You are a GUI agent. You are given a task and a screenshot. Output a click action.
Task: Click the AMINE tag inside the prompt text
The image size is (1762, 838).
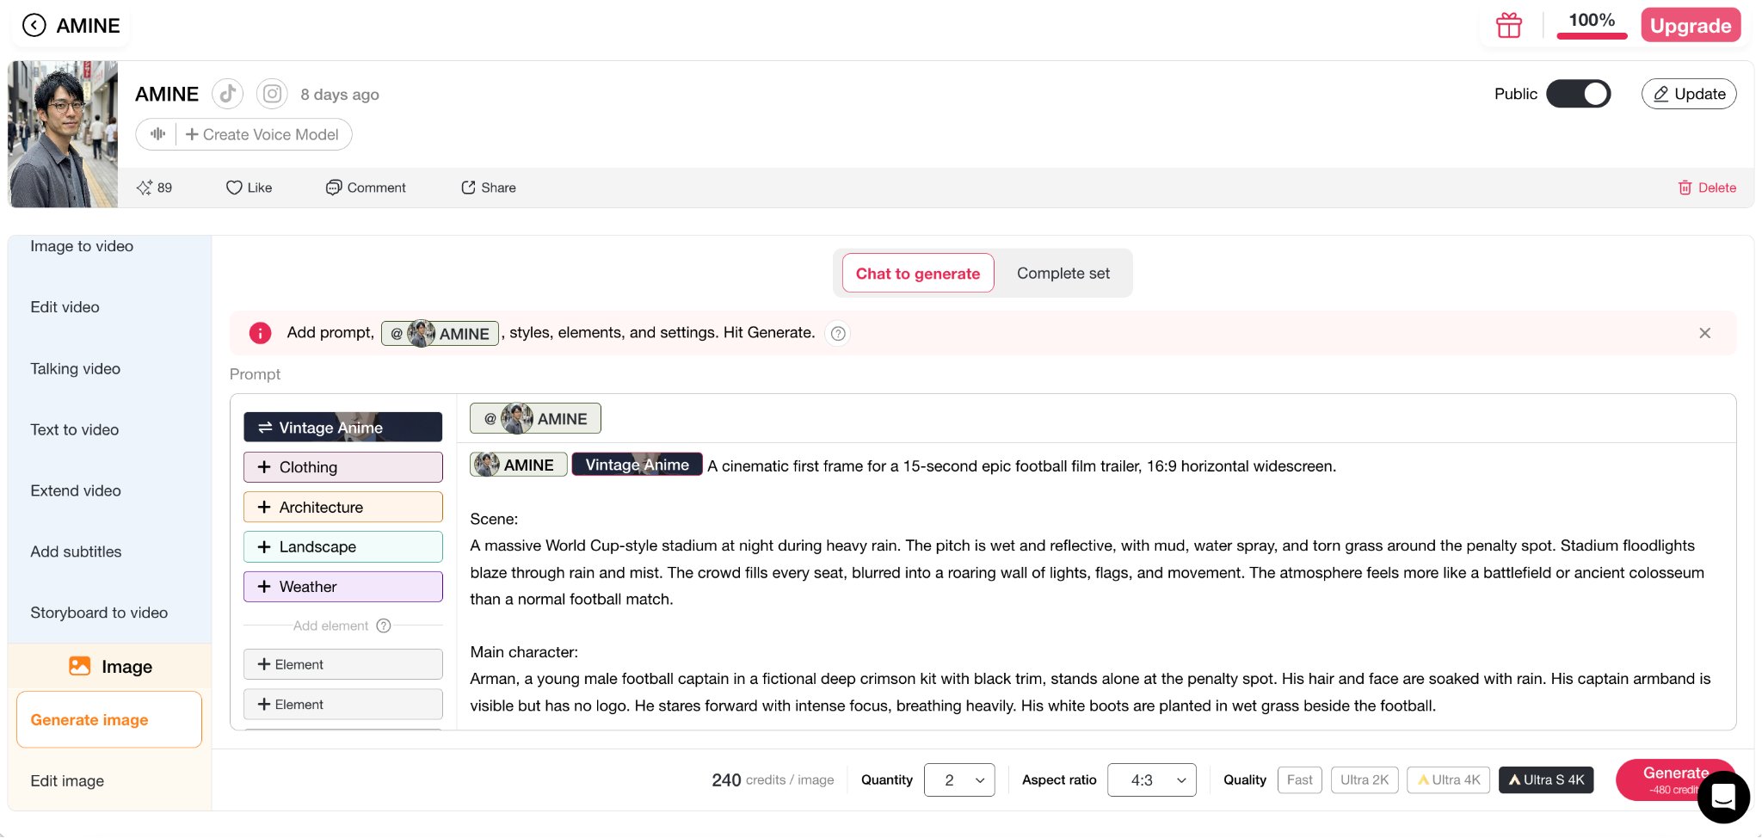[x=518, y=465]
